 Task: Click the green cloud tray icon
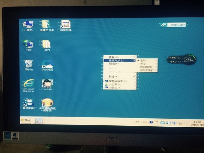(163, 123)
